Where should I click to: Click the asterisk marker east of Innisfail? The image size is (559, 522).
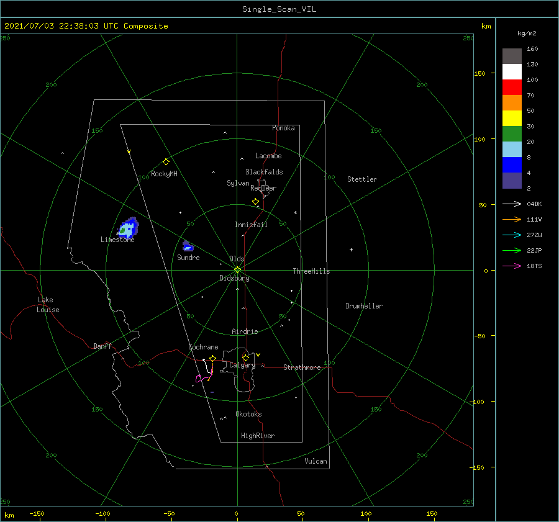295,213
